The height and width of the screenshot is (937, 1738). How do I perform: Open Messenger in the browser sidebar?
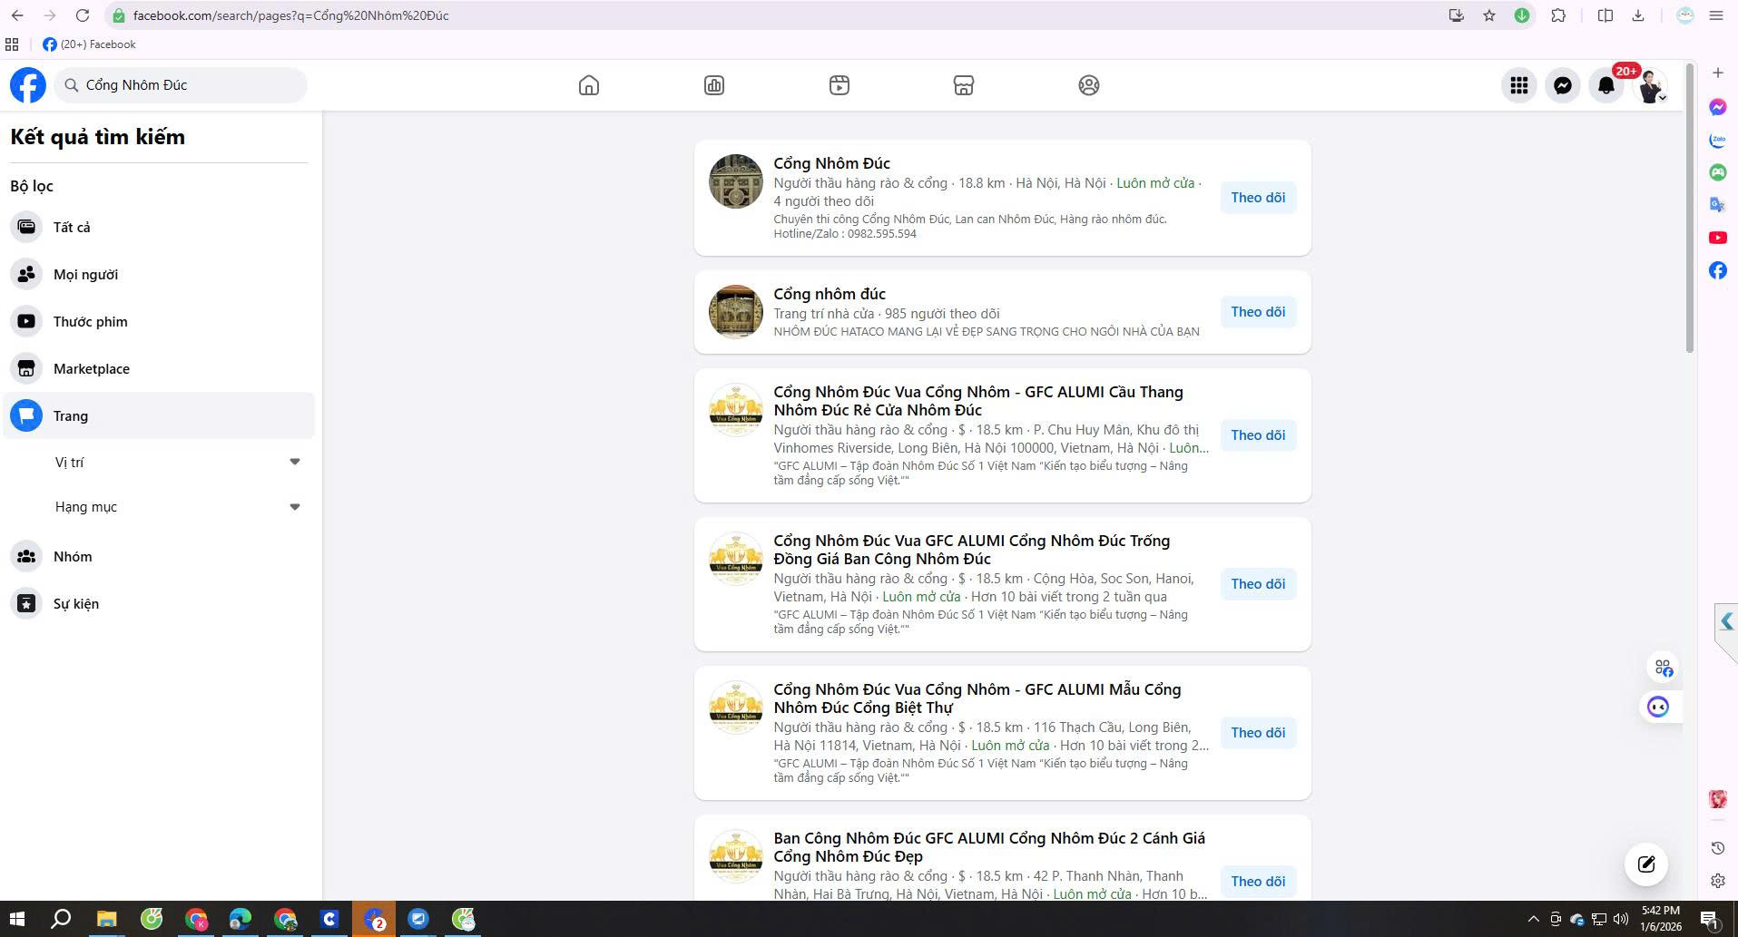coord(1718,107)
